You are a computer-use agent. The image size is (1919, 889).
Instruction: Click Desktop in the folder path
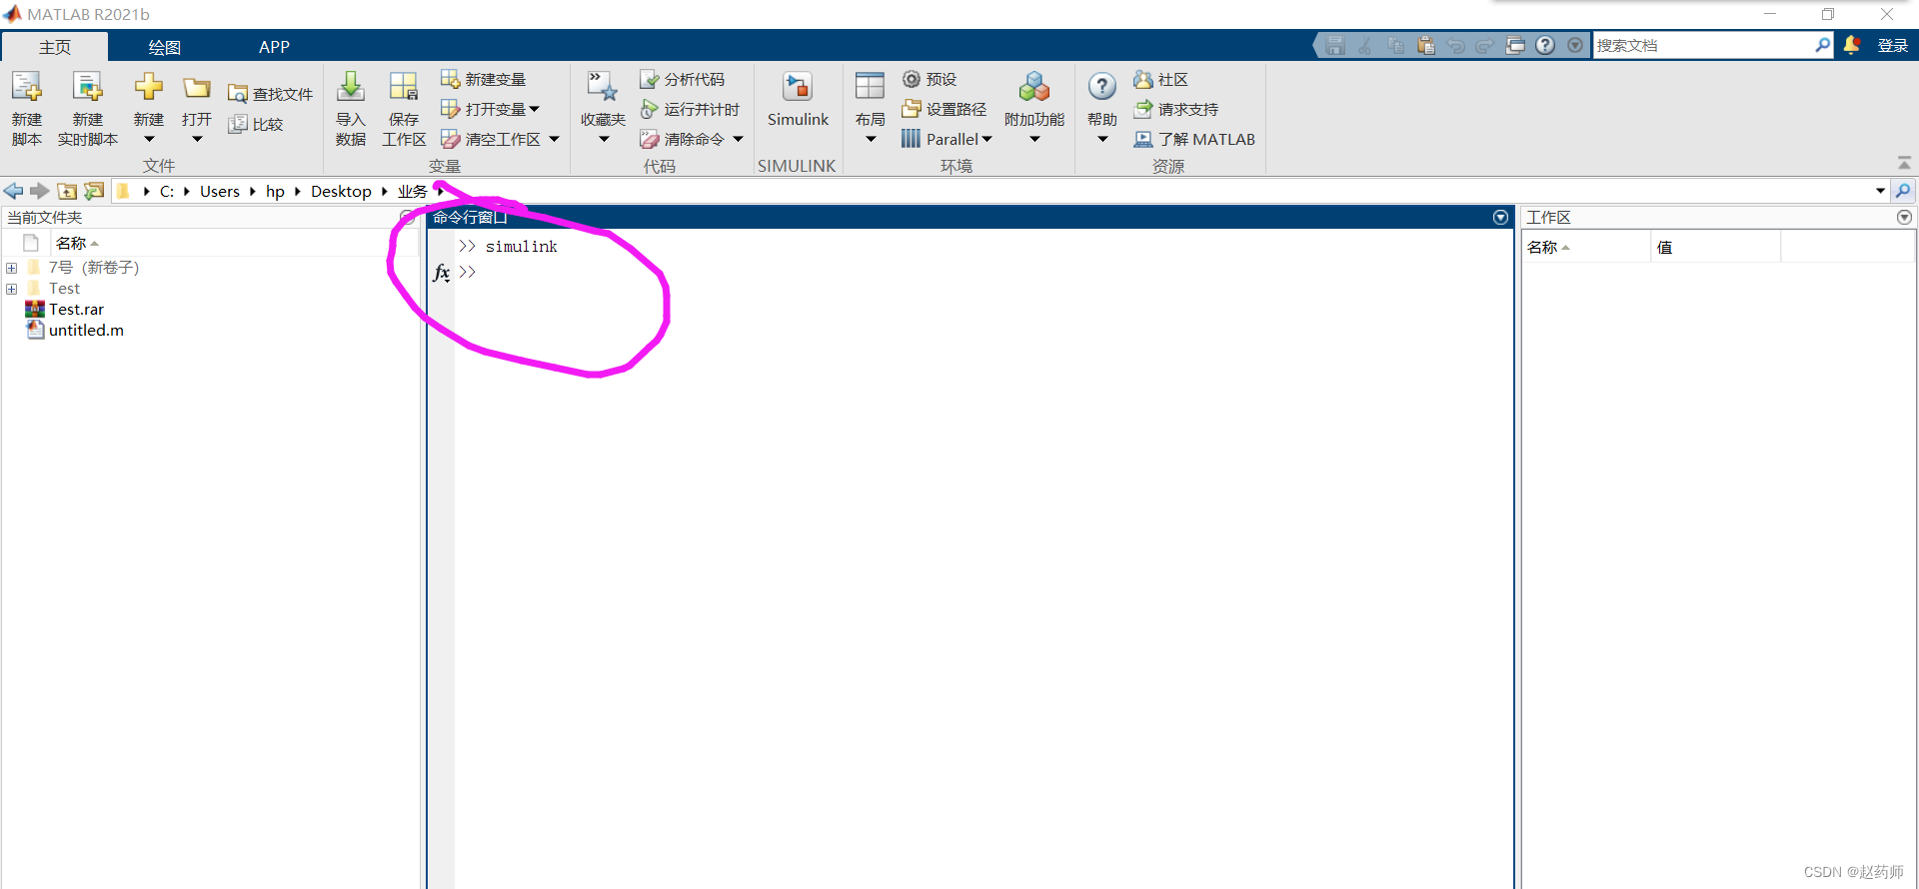tap(341, 192)
